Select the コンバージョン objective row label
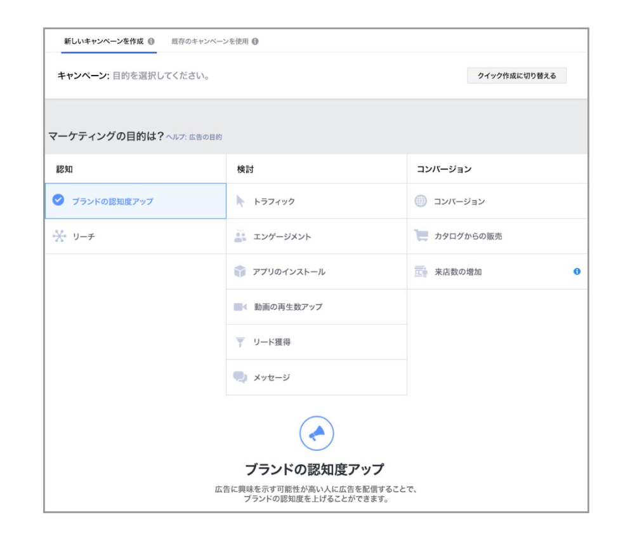The height and width of the screenshot is (536, 637). 459,201
